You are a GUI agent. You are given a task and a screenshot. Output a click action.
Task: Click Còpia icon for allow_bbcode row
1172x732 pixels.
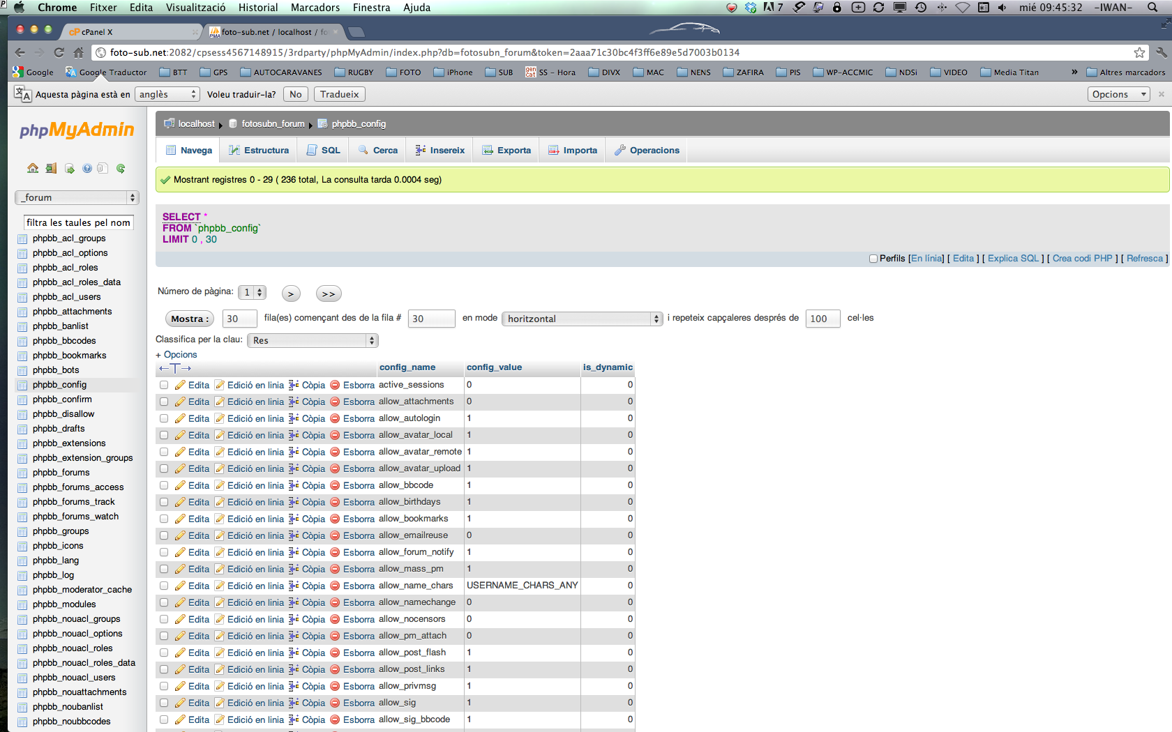pyautogui.click(x=294, y=485)
